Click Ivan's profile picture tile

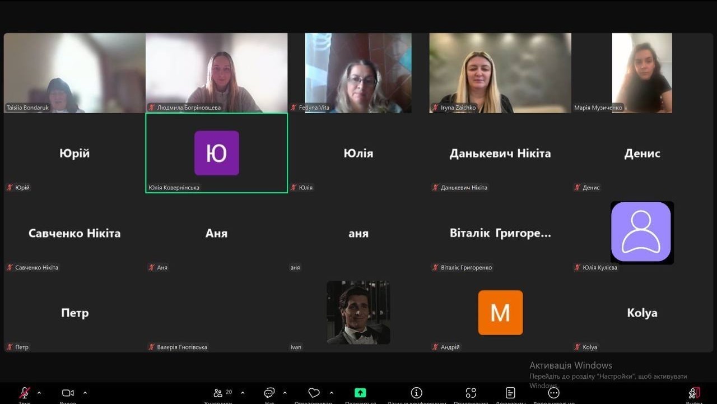pyautogui.click(x=358, y=312)
